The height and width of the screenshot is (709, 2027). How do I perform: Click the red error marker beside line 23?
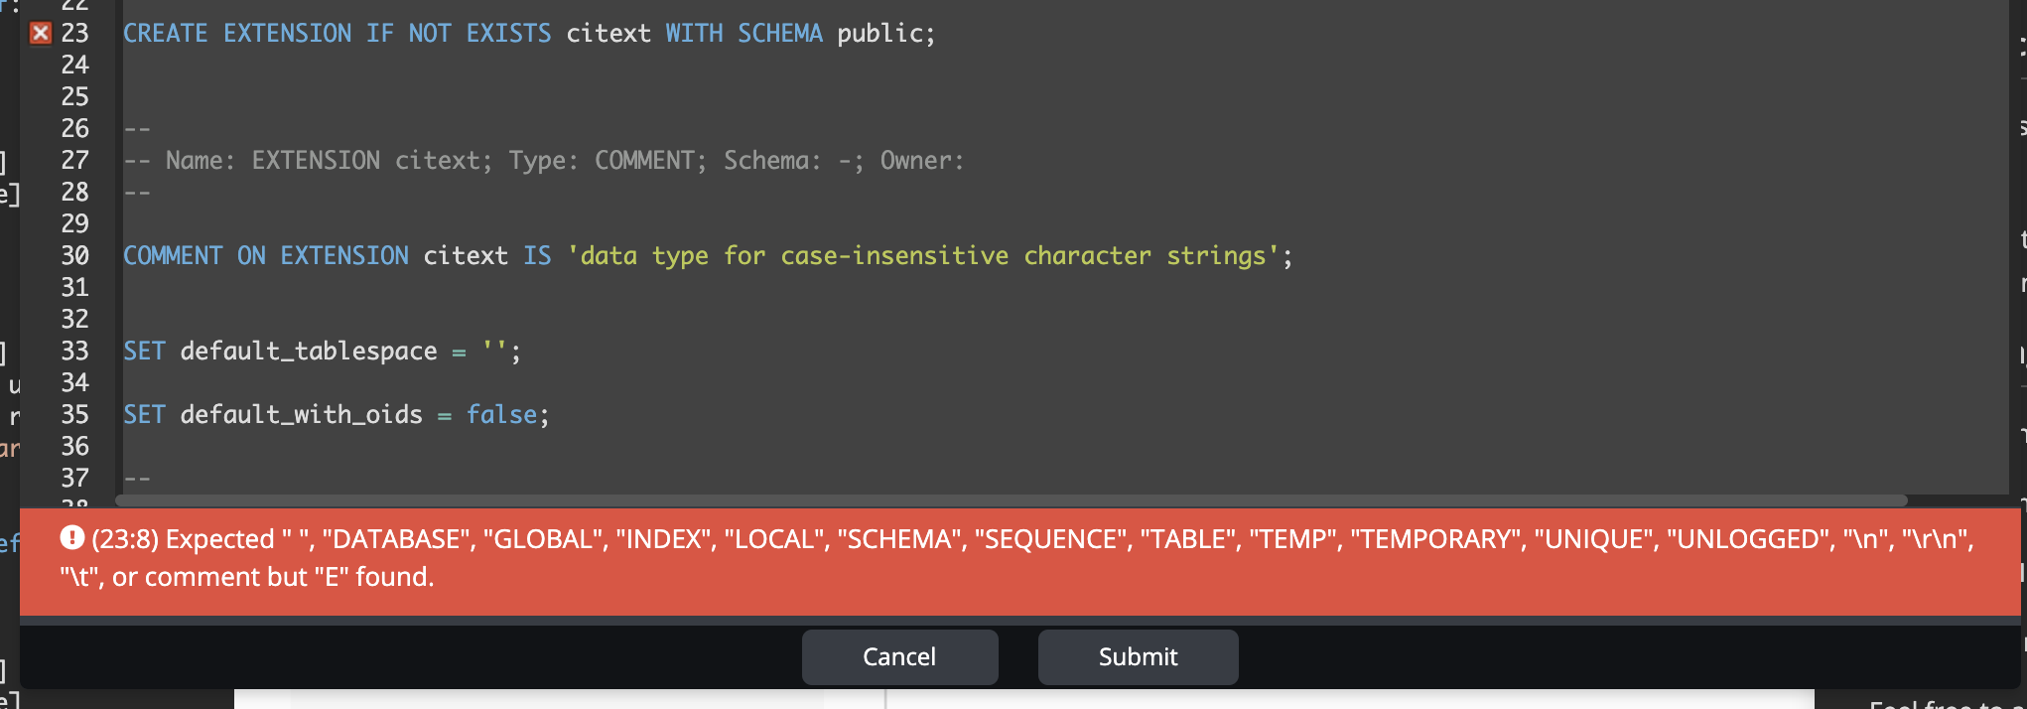pos(40,33)
